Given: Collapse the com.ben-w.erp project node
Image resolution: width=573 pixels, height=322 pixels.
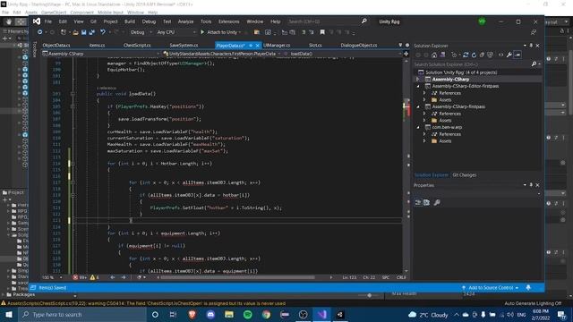Looking at the screenshot, I should [418, 127].
